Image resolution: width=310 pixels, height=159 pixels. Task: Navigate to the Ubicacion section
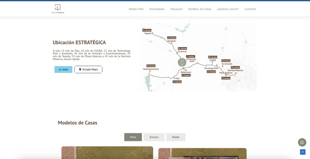click(x=176, y=9)
